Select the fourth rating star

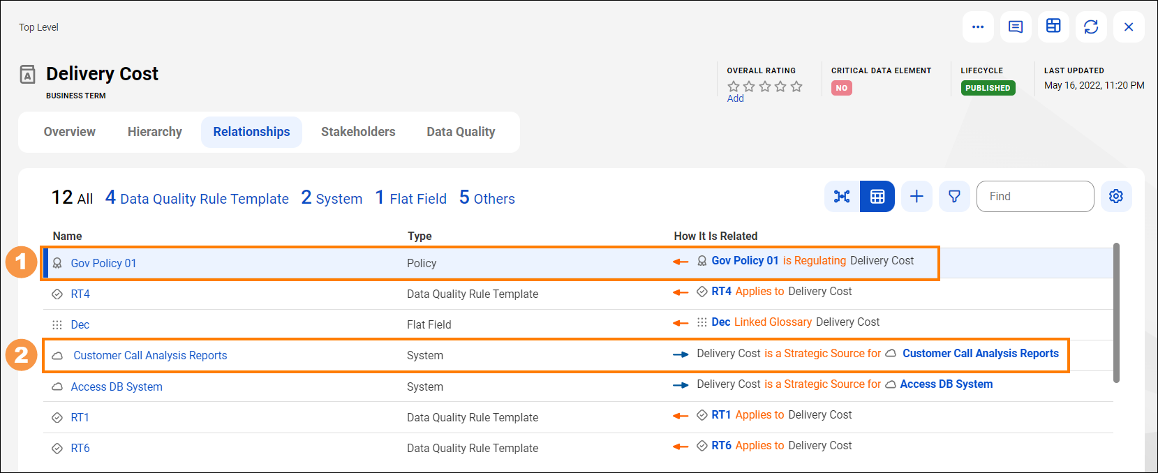tap(780, 87)
